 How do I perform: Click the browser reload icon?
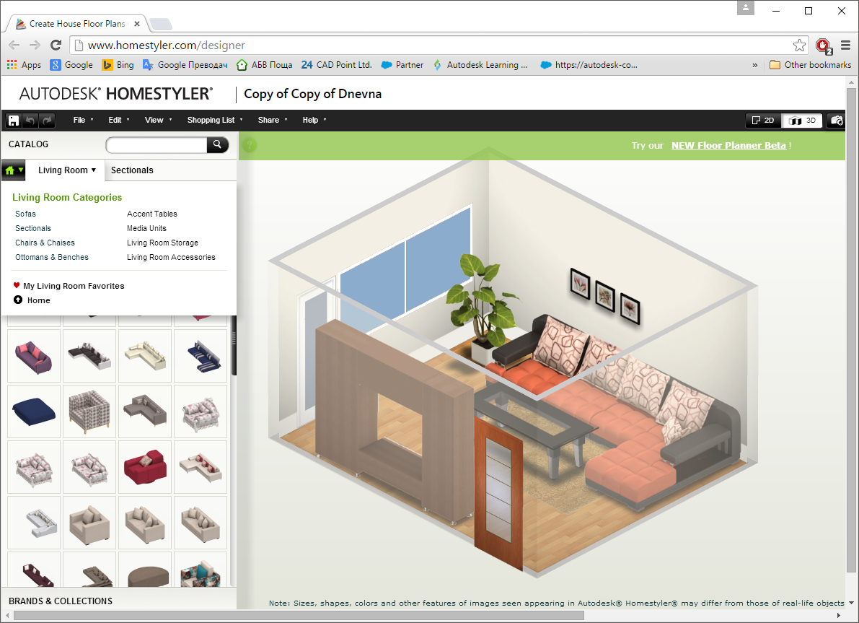coord(56,45)
